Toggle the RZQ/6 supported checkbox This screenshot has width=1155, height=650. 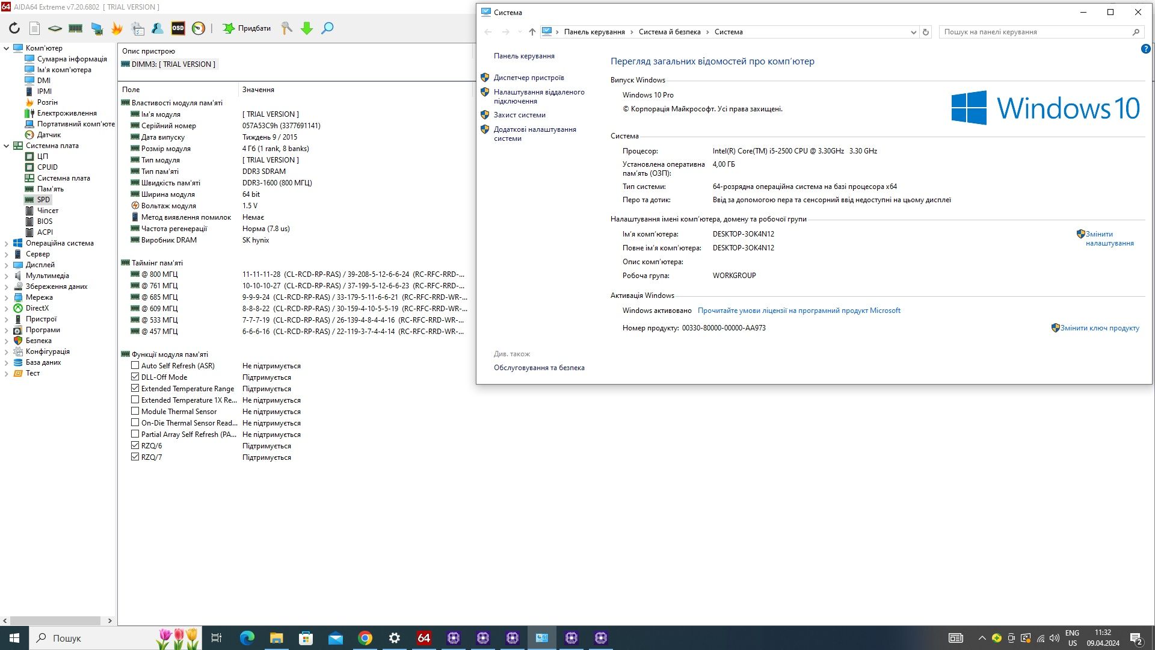135,445
